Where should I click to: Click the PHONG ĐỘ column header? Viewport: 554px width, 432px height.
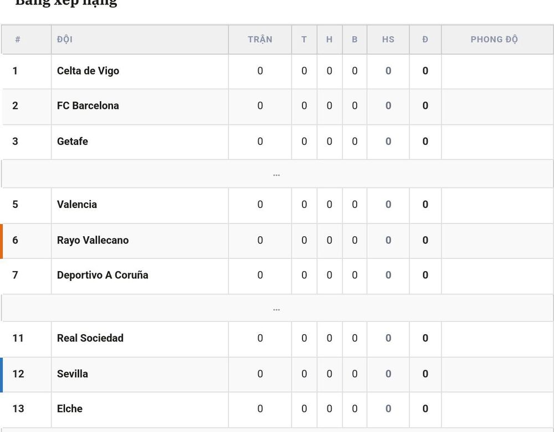[x=494, y=39]
